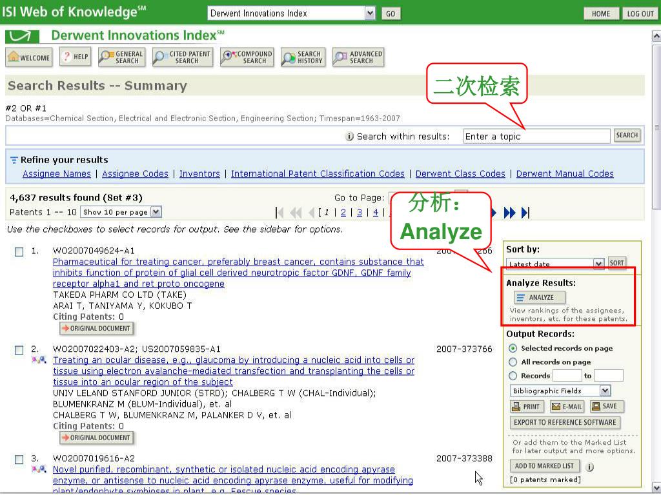Image resolution: width=661 pixels, height=495 pixels.
Task: Open the Takeda breast cancer pharmaceutical patent title
Action: (x=238, y=273)
